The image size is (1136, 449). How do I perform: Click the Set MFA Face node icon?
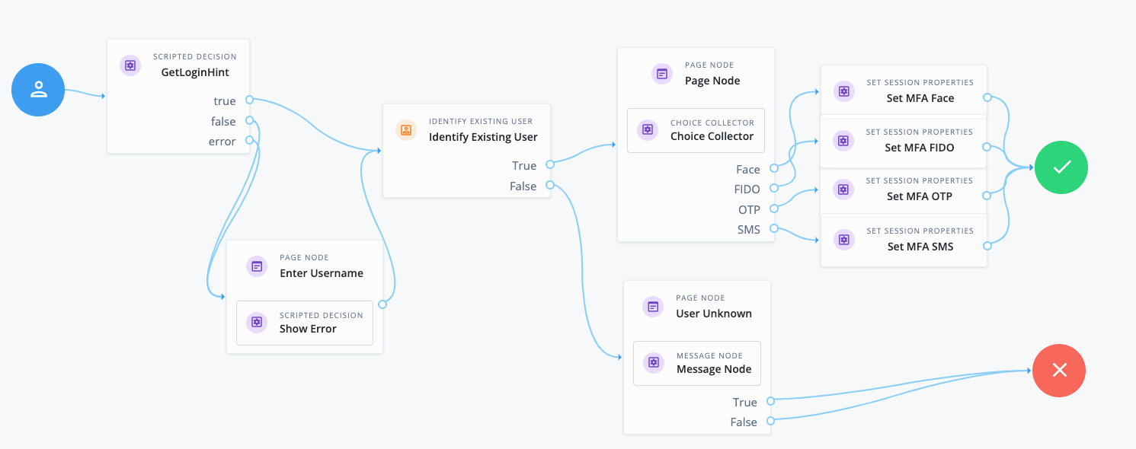pos(843,91)
